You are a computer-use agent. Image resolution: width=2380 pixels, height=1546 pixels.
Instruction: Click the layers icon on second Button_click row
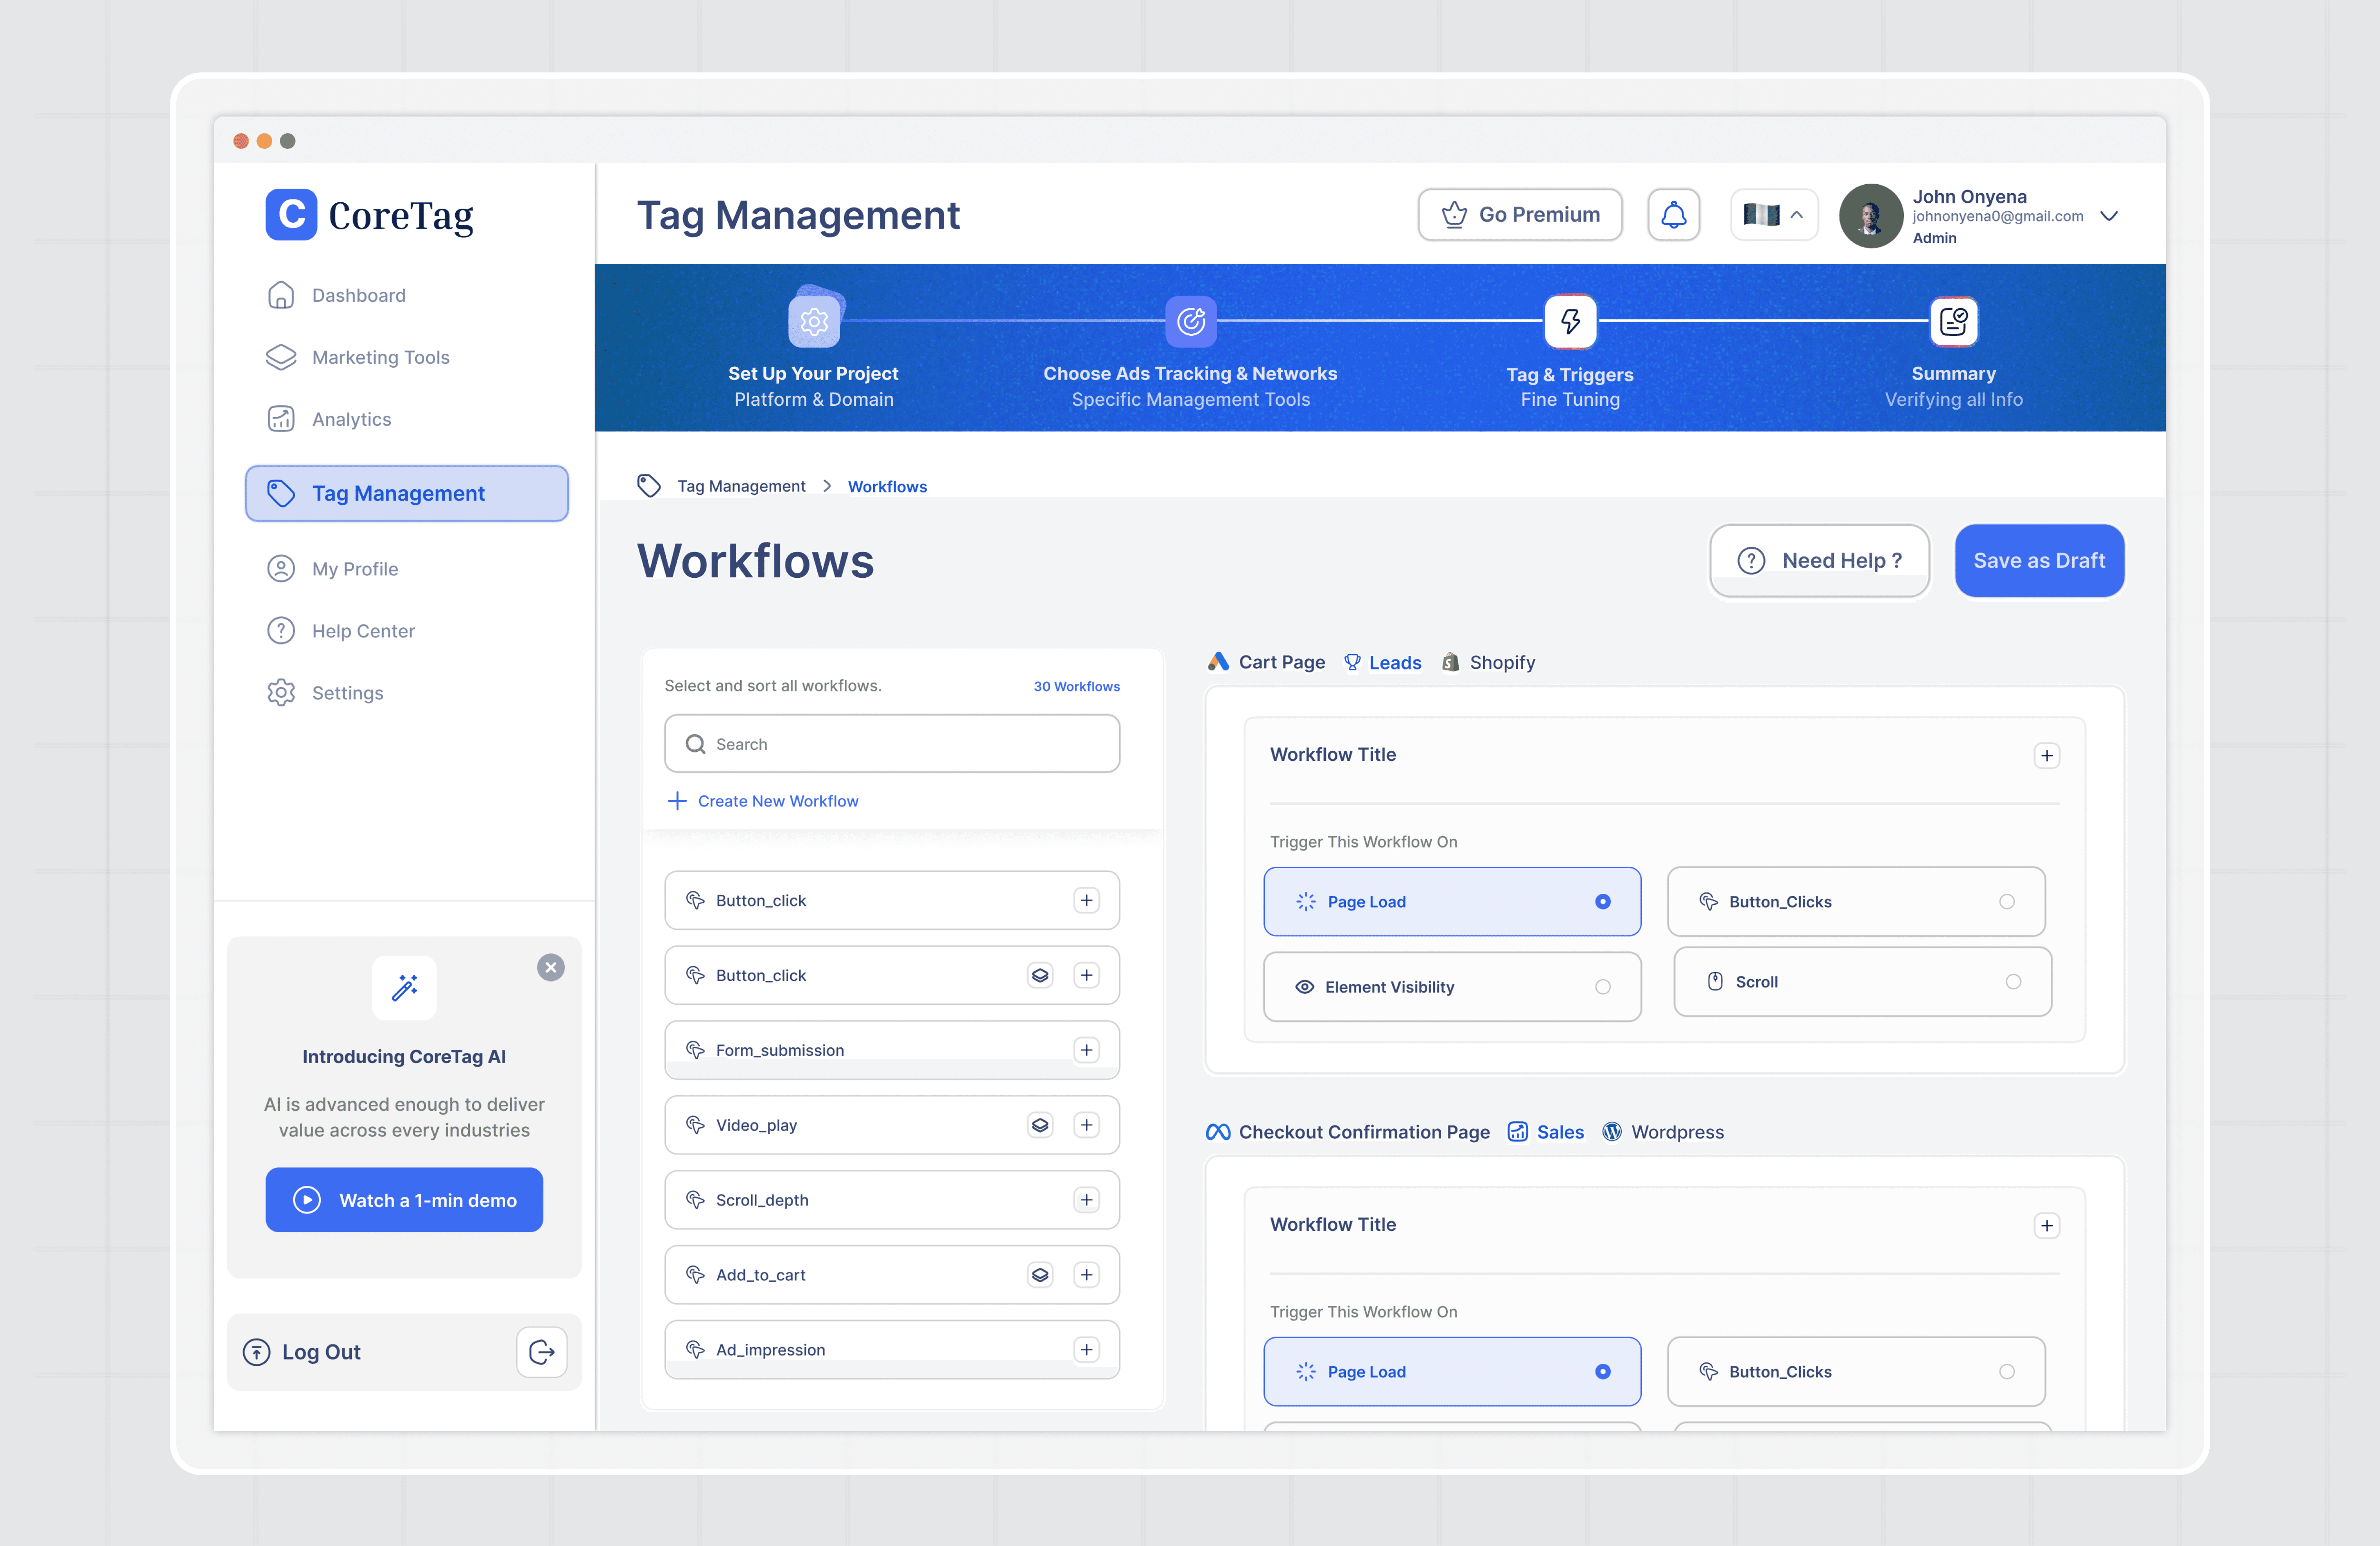coord(1040,975)
